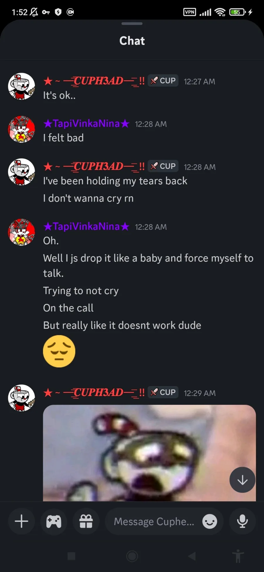Tap CUP server tag on 12:27 message
The image size is (264, 572).
pyautogui.click(x=163, y=81)
